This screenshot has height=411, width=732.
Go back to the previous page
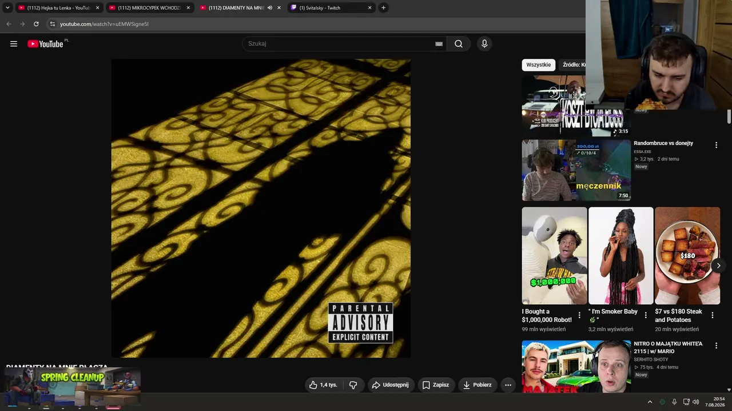point(9,24)
